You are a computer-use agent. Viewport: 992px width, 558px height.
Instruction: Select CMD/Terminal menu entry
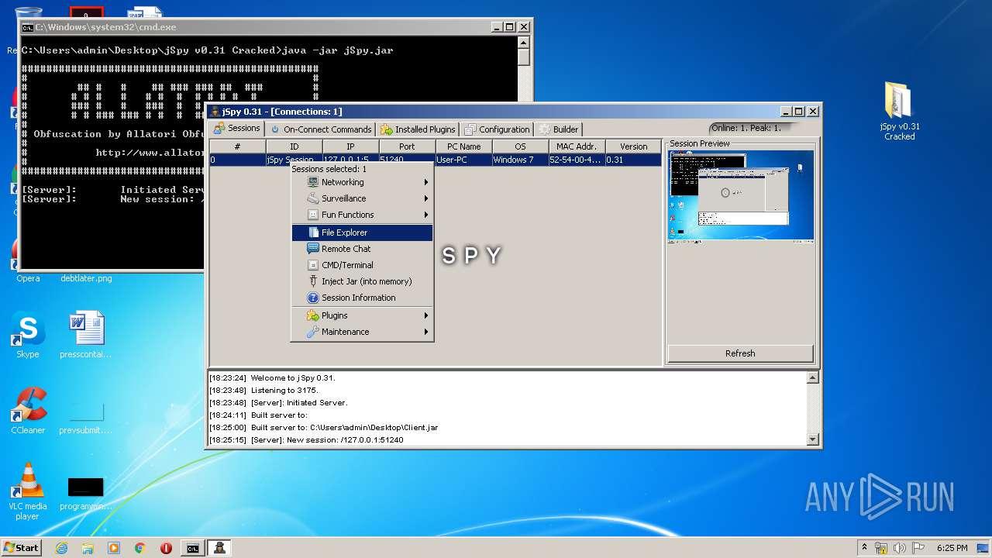tap(362, 265)
